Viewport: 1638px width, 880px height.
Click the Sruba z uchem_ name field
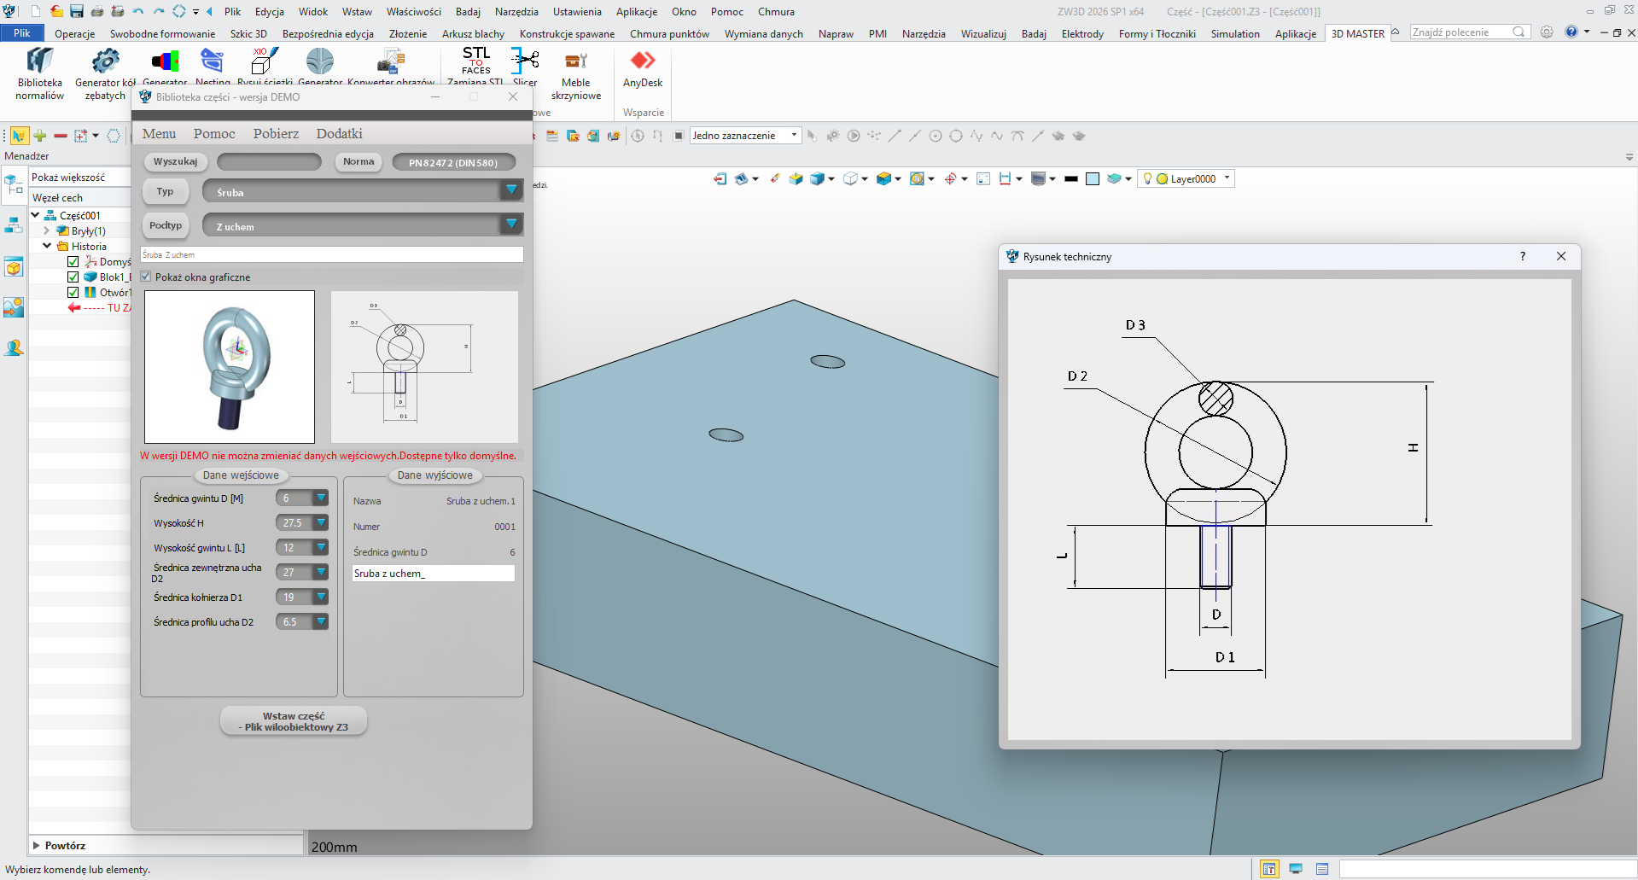point(433,574)
